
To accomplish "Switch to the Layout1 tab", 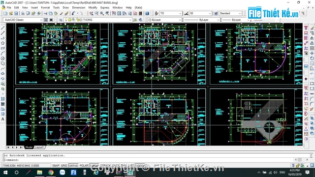I will (39, 147).
